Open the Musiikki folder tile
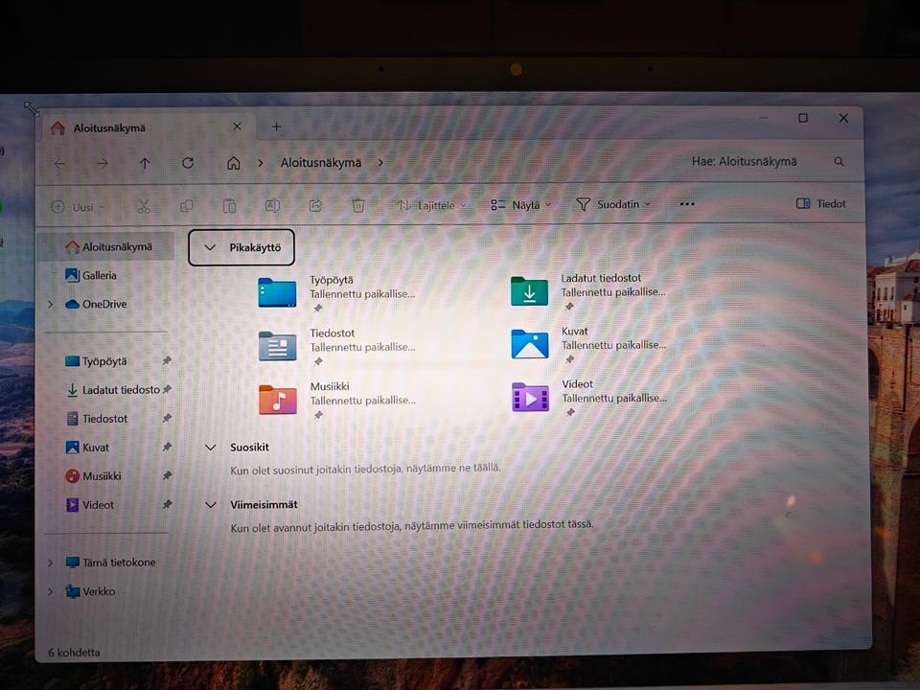Viewport: 920px width, 690px height. click(x=336, y=400)
